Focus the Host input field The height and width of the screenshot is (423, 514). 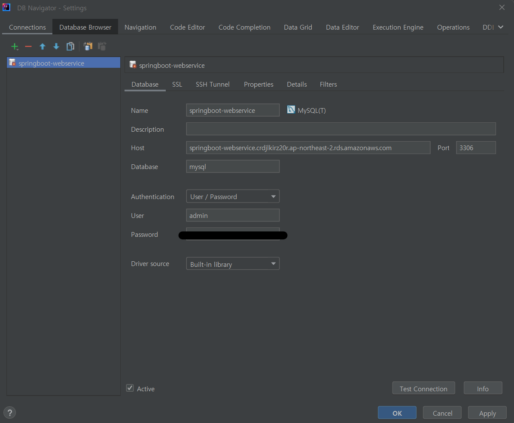(x=308, y=148)
